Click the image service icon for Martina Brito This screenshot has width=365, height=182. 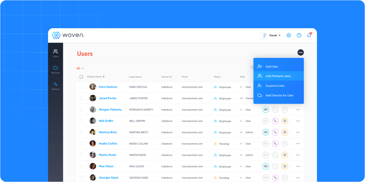click(x=285, y=132)
